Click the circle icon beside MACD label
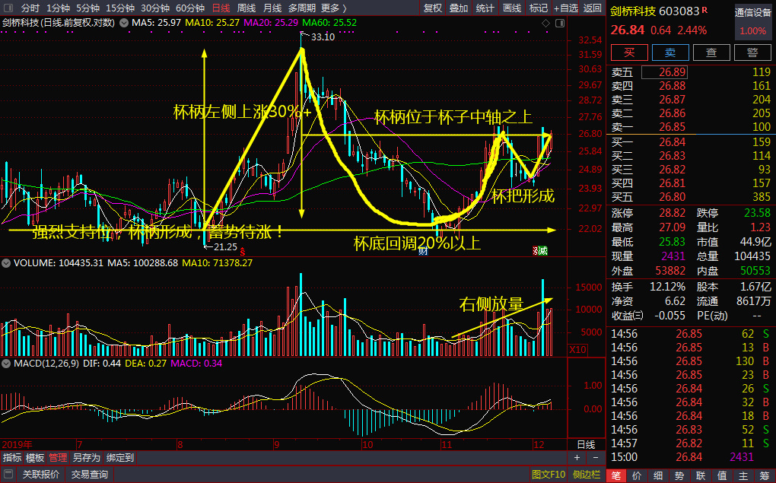Viewport: 776px width, 483px height. click(x=6, y=364)
